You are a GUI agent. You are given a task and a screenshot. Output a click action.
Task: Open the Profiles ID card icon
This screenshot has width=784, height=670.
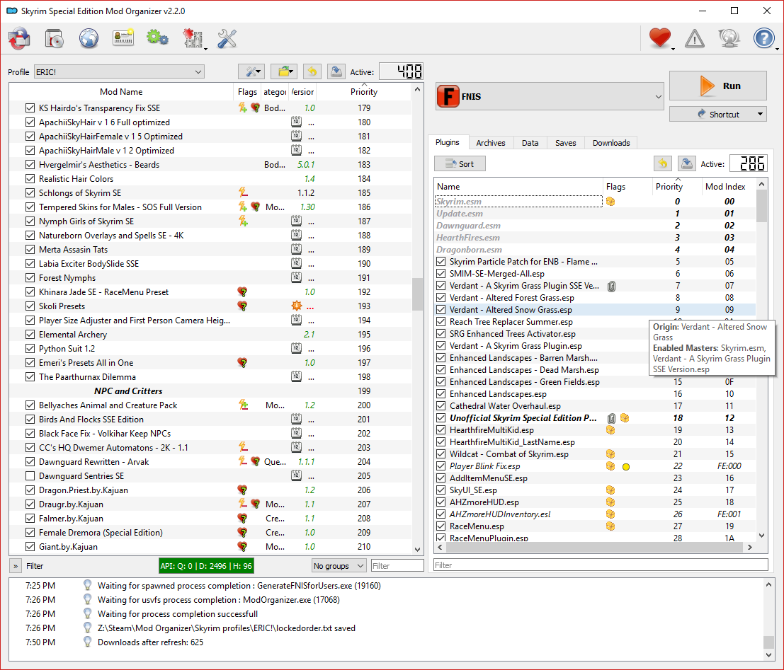[x=123, y=38]
